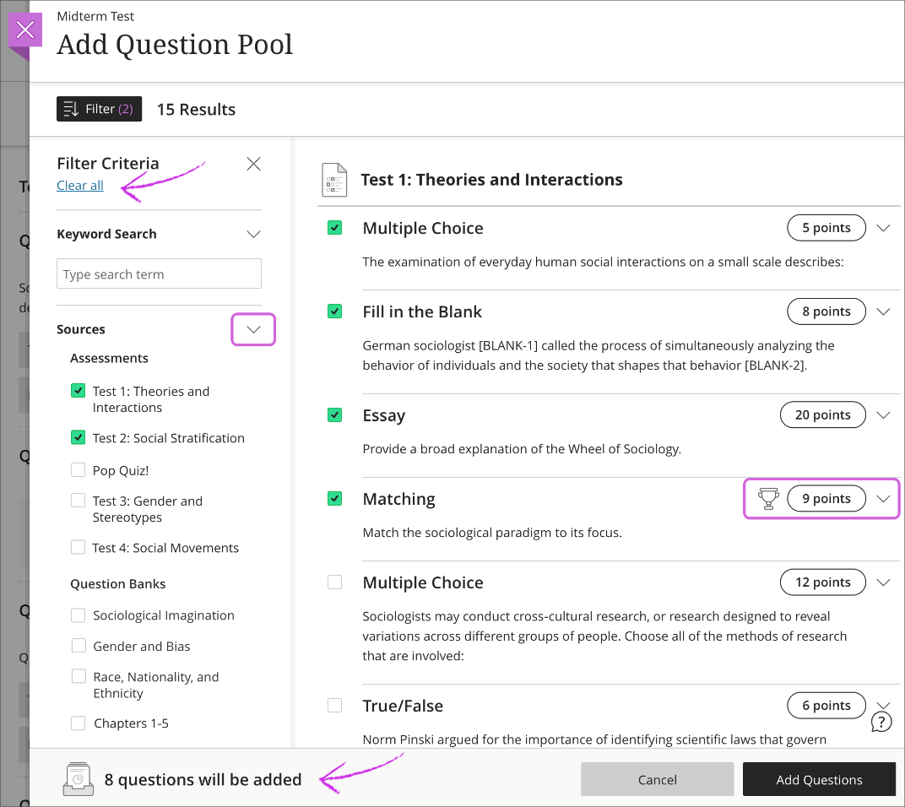The width and height of the screenshot is (905, 807).
Task: Click the question pool icon in footer
Action: (x=78, y=779)
